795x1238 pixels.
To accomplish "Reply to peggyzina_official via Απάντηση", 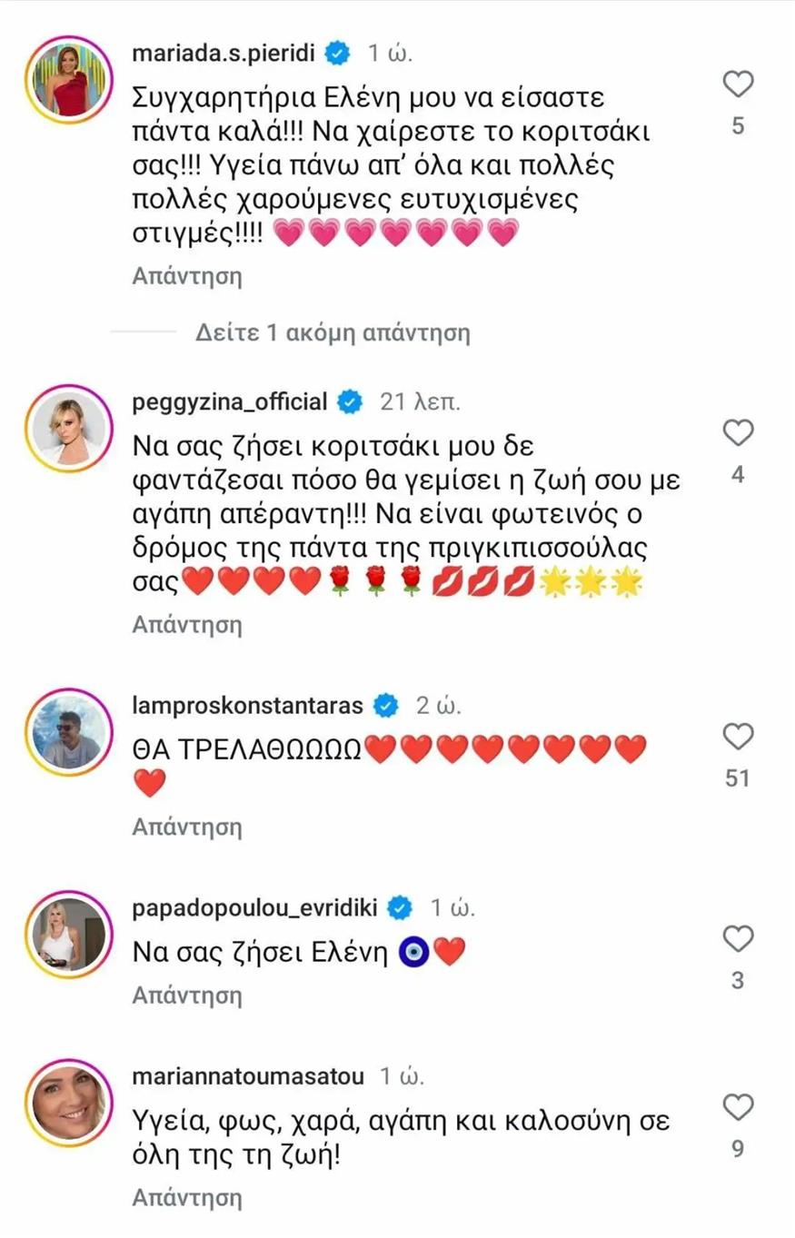I will pos(187,625).
